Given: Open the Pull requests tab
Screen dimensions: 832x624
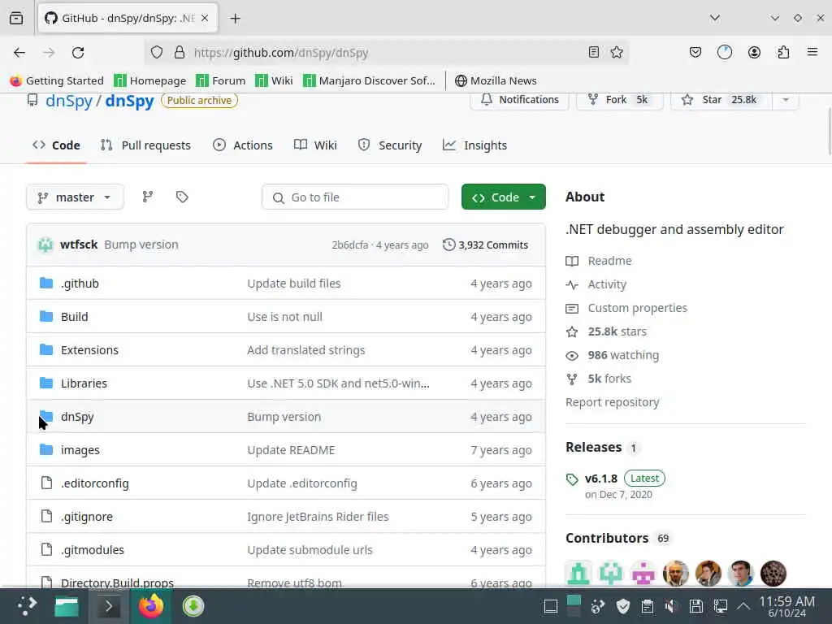Looking at the screenshot, I should point(145,145).
